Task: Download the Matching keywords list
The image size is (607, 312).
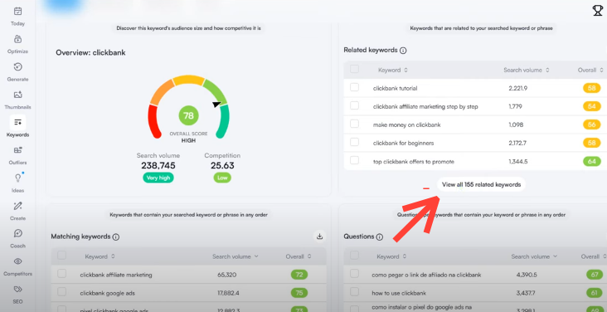Action: pyautogui.click(x=320, y=236)
